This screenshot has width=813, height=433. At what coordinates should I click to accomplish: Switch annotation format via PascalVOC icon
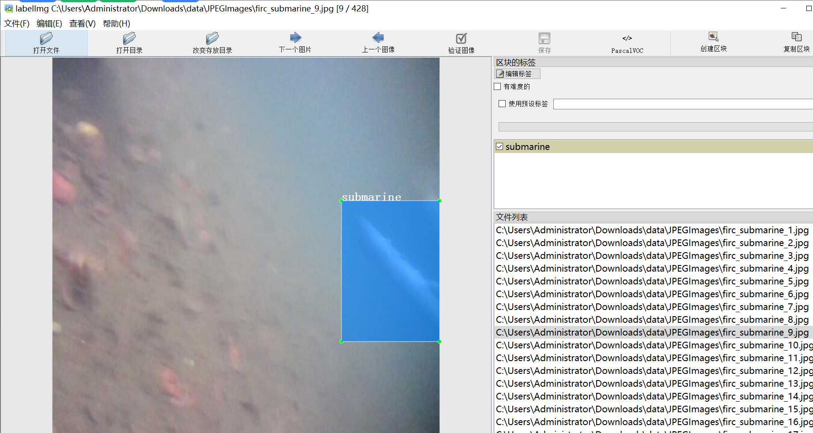tap(627, 38)
